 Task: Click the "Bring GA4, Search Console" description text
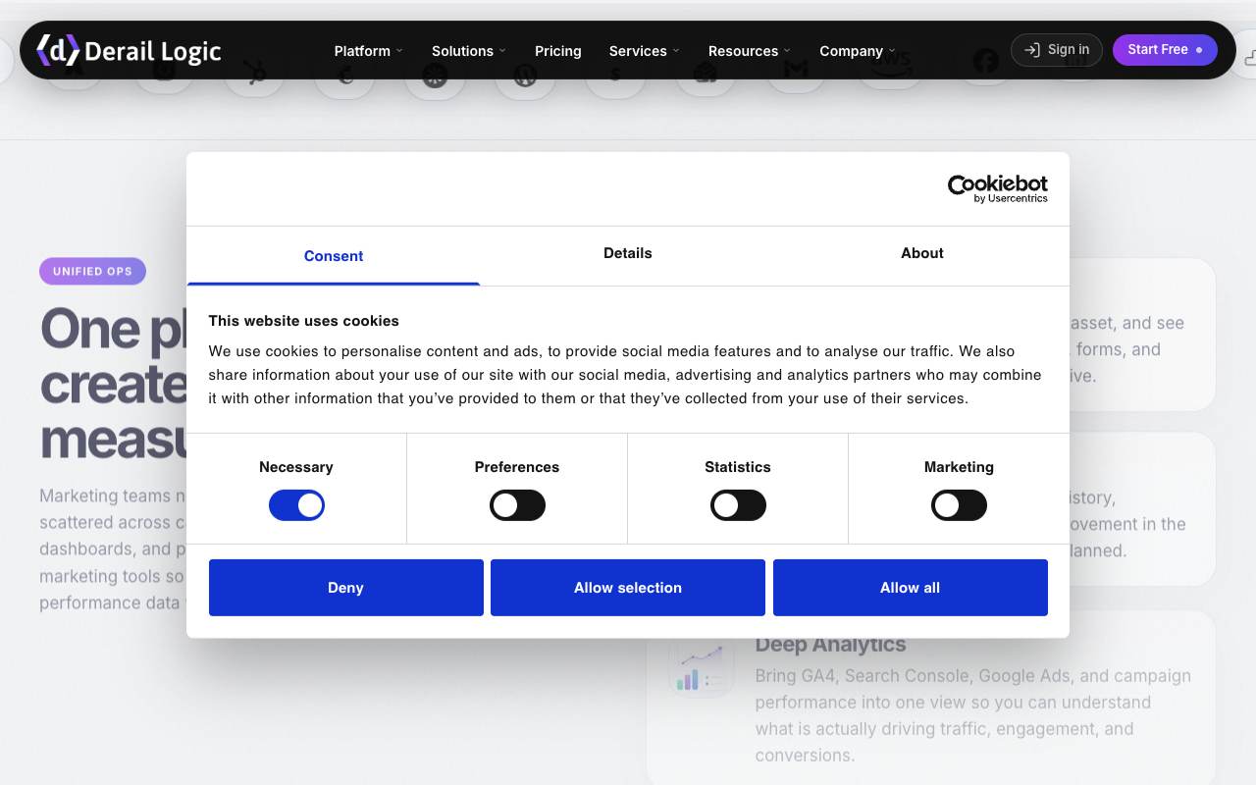[973, 715]
